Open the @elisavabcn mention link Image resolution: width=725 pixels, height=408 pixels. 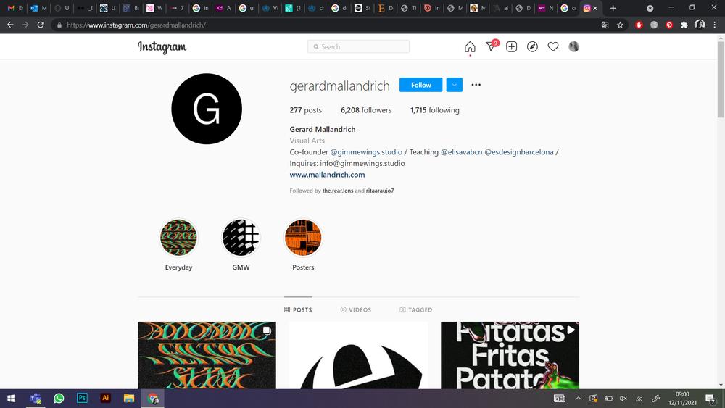(x=461, y=152)
